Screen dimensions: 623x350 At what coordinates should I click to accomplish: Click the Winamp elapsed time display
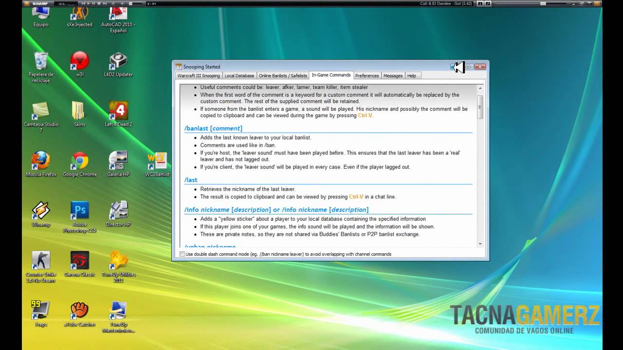pyautogui.click(x=151, y=3)
